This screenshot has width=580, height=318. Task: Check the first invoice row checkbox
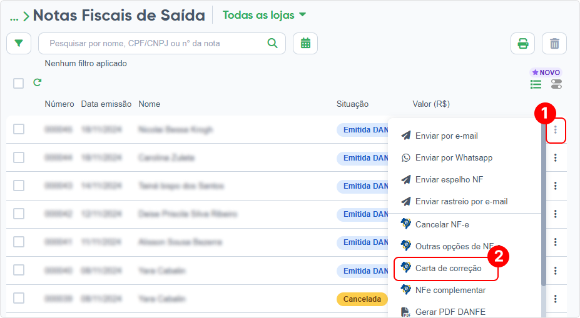[19, 129]
